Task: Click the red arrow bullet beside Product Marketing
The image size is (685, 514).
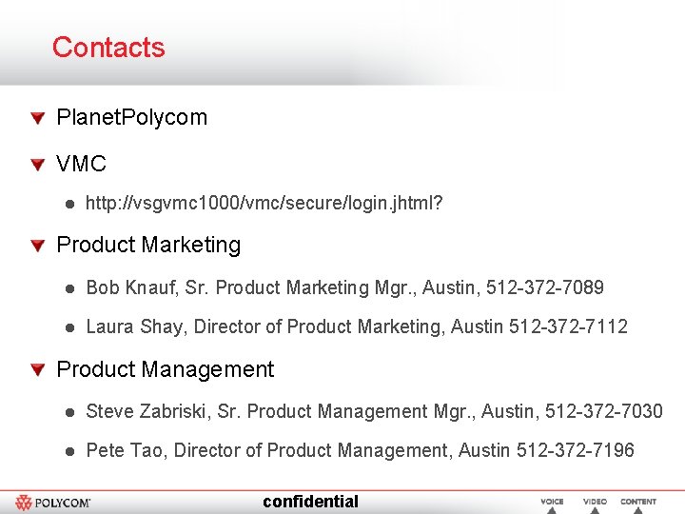Action: tap(37, 246)
